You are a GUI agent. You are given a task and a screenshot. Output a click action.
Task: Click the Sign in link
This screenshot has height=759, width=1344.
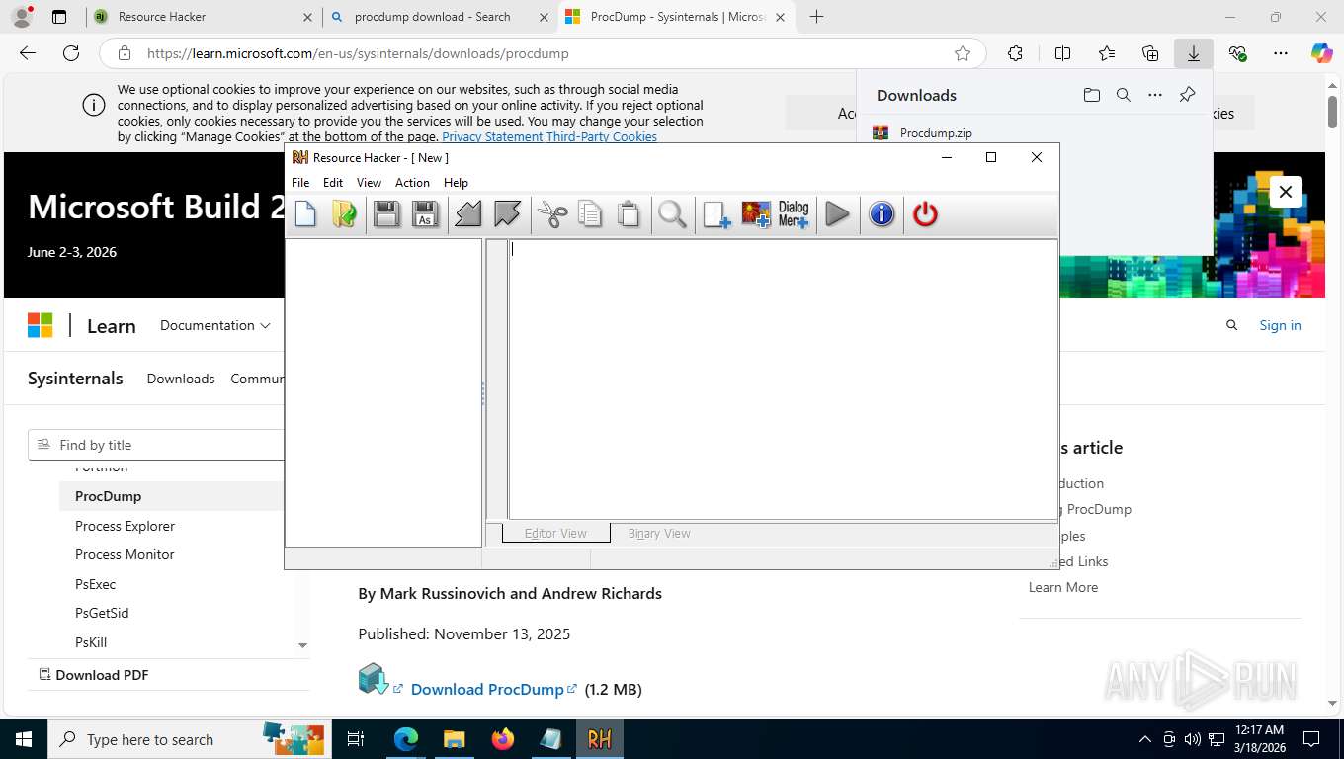coord(1280,325)
